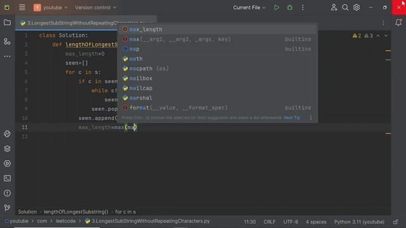Open the Current File run configuration dropdown

(x=249, y=8)
